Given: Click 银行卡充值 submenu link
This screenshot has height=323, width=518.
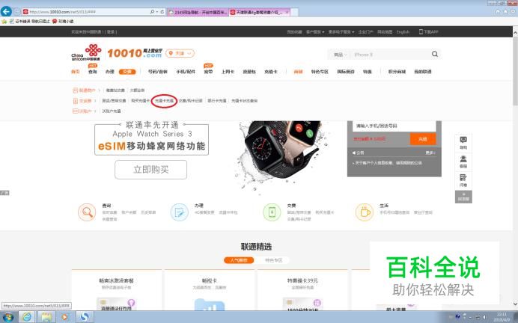Looking at the screenshot, I should coord(217,101).
